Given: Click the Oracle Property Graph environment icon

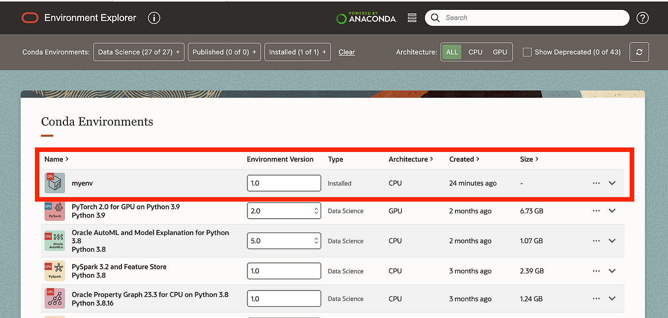Looking at the screenshot, I should point(55,298).
